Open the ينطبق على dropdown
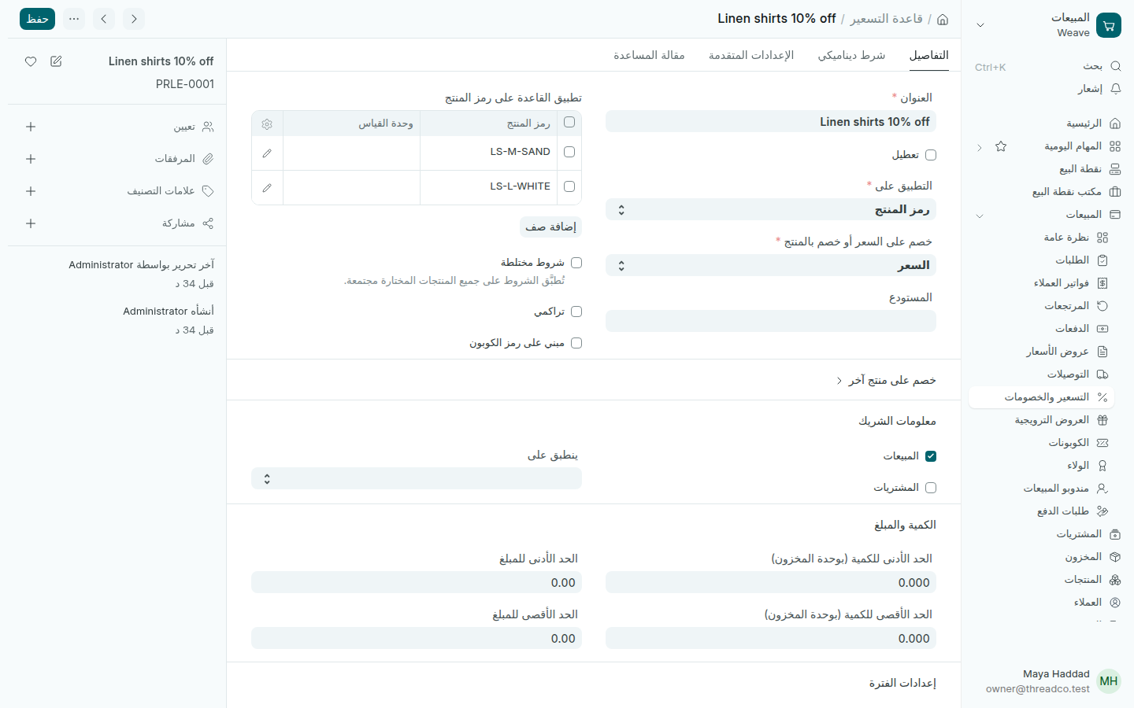The height and width of the screenshot is (708, 1134). coord(417,478)
